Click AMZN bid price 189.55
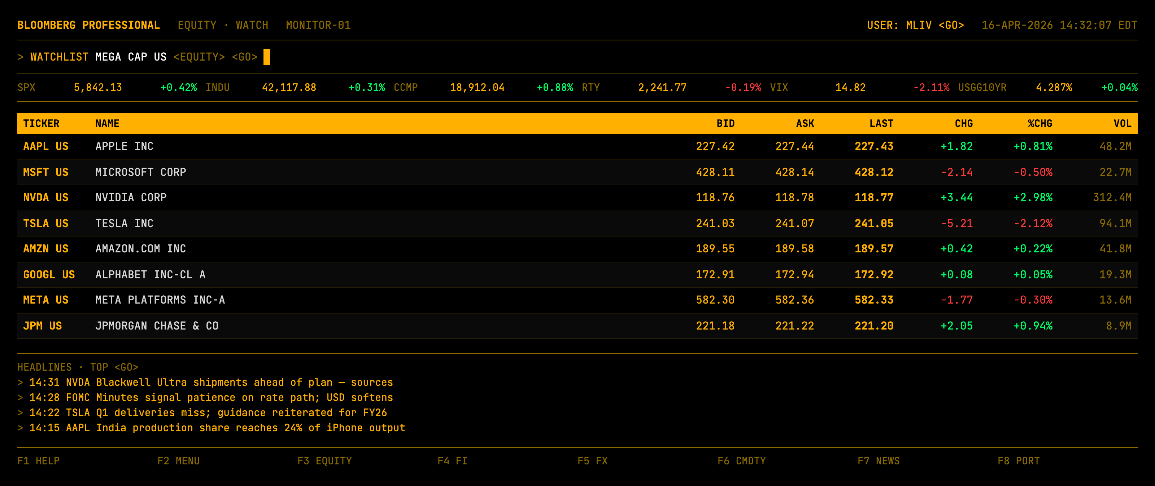The width and height of the screenshot is (1155, 486). 715,249
